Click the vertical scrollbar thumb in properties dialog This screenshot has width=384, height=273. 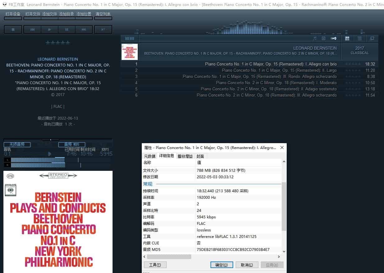(x=284, y=207)
